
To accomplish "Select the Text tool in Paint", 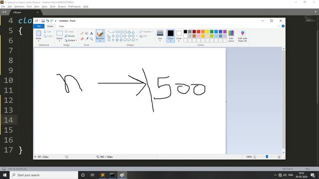I will coord(91,33).
